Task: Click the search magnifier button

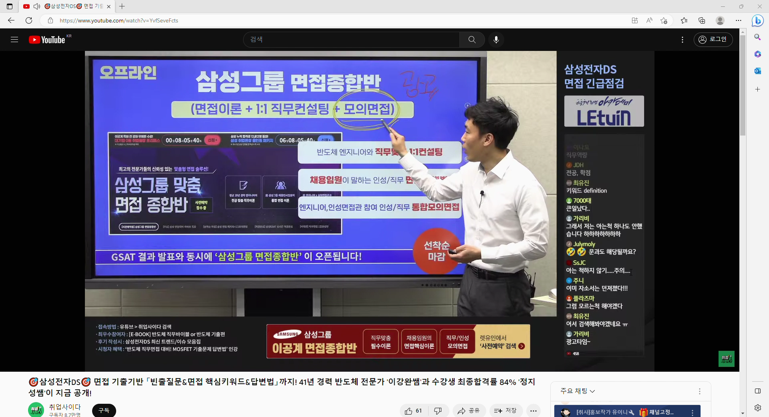Action: (x=472, y=40)
